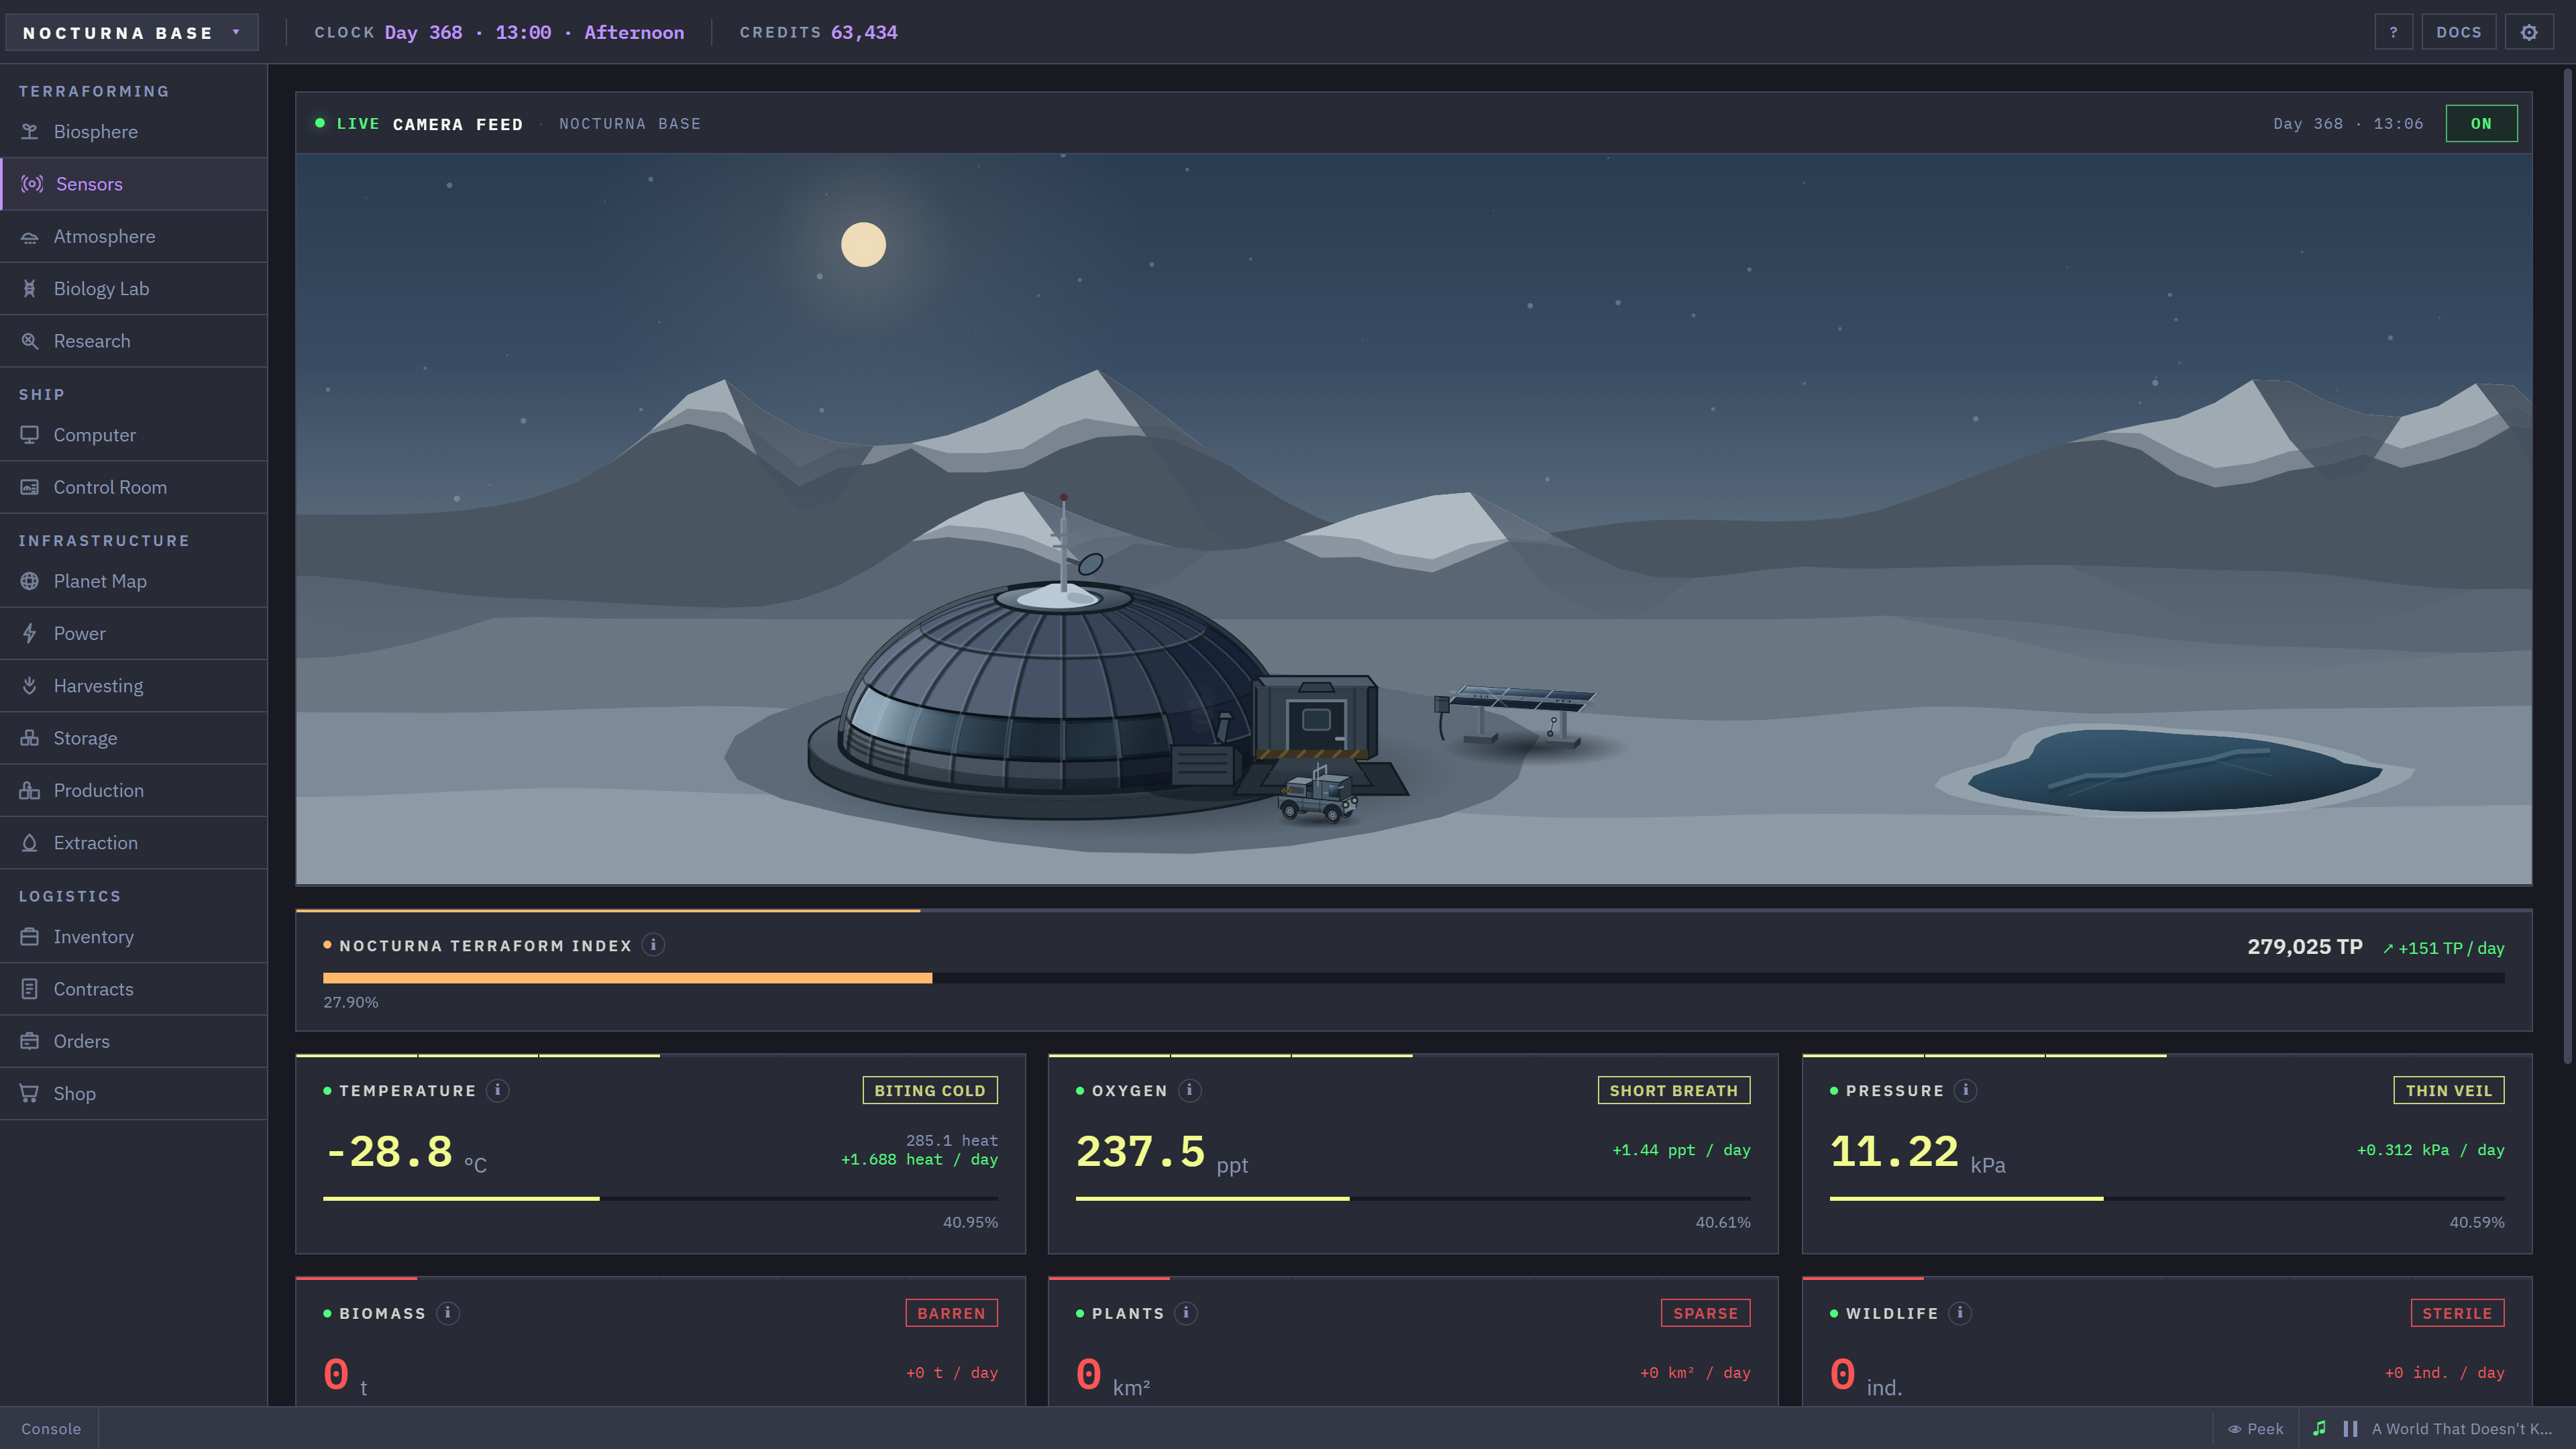
Task: Click the music note icon
Action: pyautogui.click(x=2320, y=1429)
